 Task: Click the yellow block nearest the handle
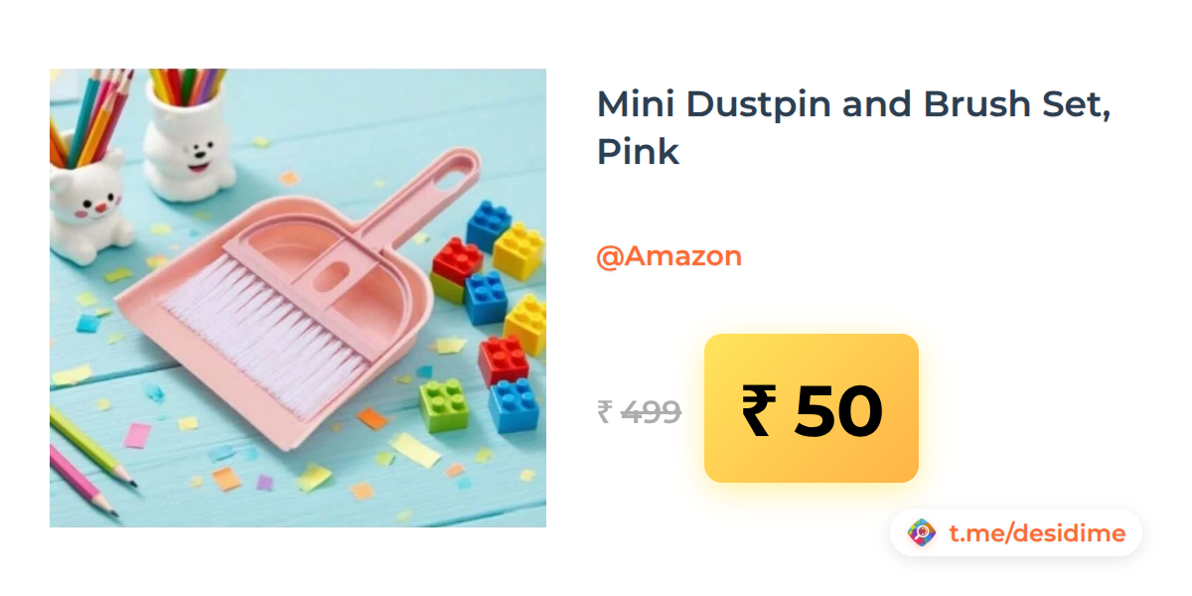pyautogui.click(x=520, y=249)
